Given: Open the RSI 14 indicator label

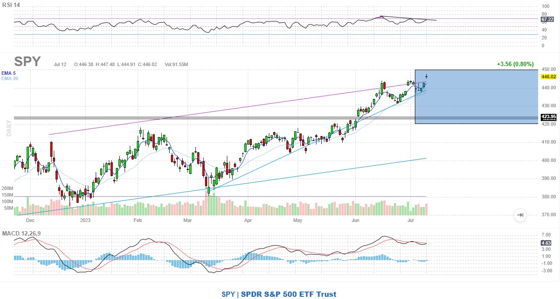Looking at the screenshot, I should click(x=11, y=5).
